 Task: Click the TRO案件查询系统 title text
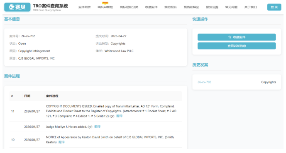tap(50, 6)
